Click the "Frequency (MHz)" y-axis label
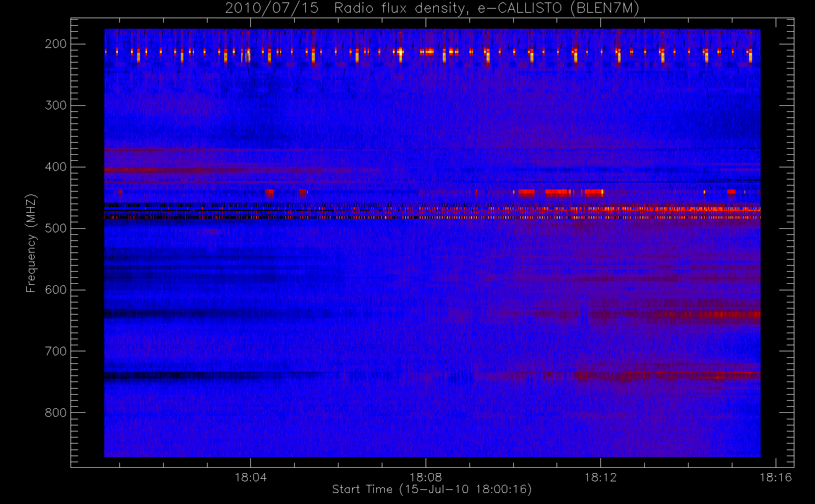 pos(31,243)
